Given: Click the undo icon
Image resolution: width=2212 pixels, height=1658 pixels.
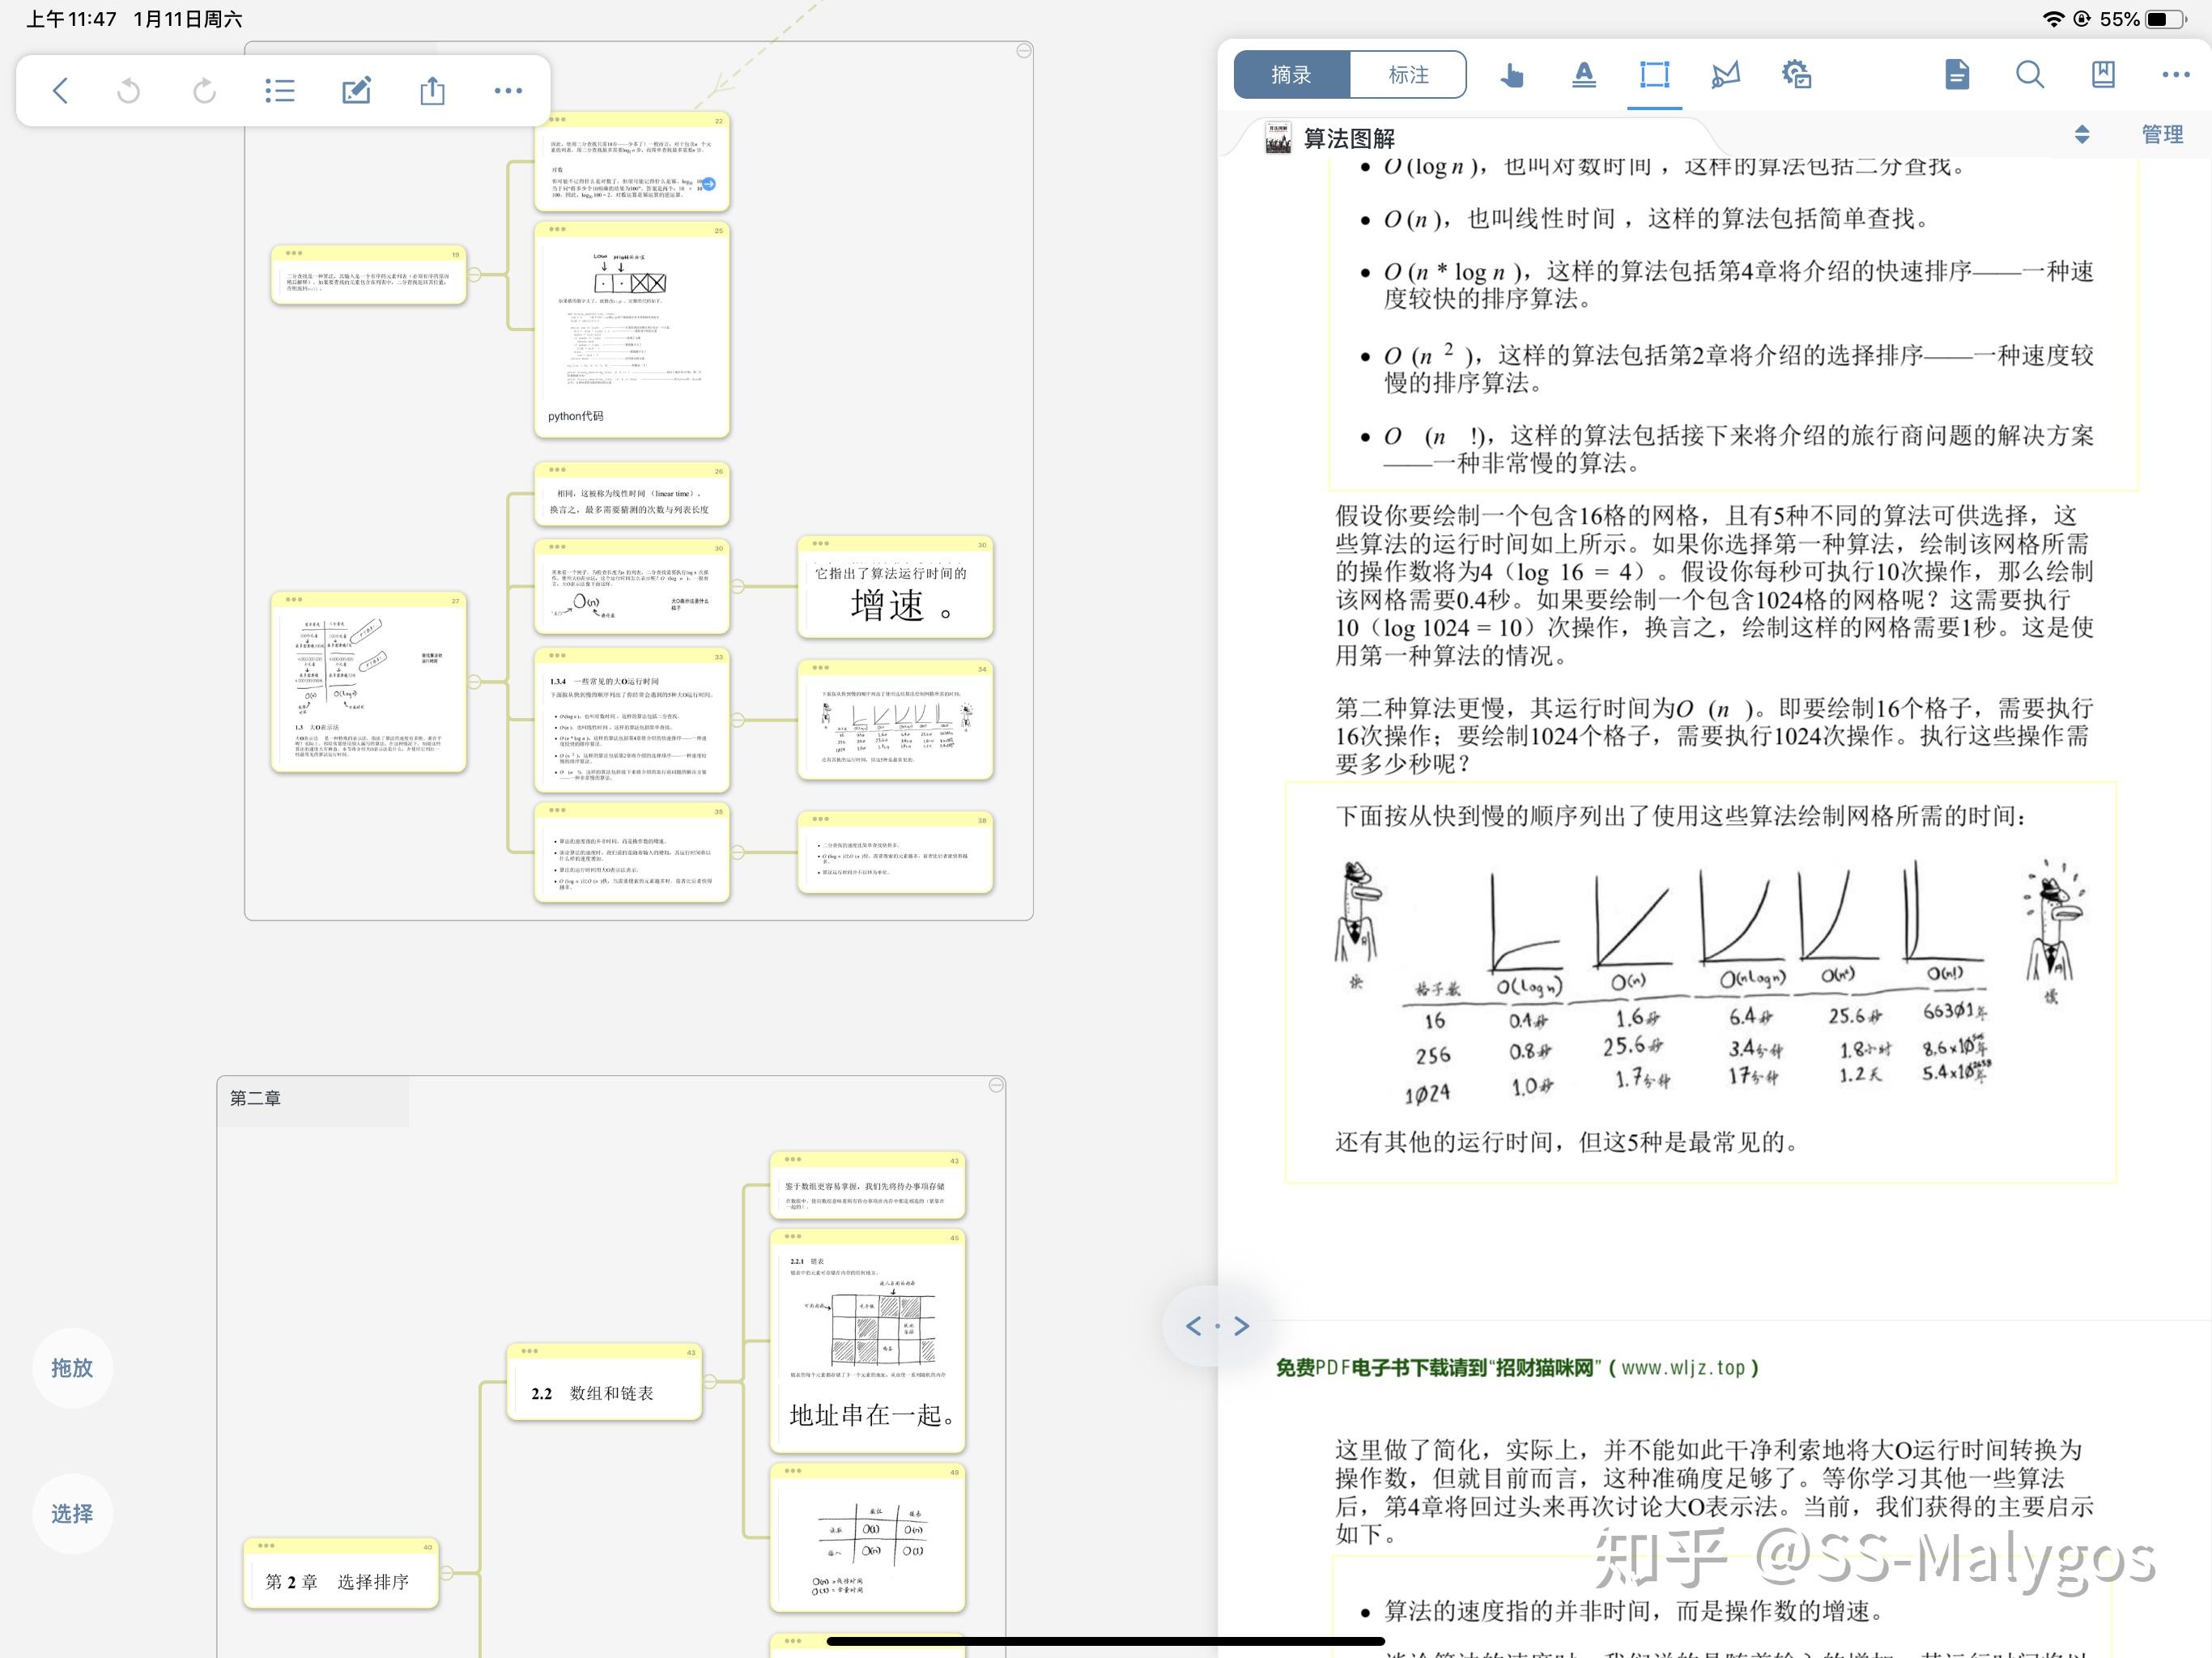Looking at the screenshot, I should (x=129, y=91).
